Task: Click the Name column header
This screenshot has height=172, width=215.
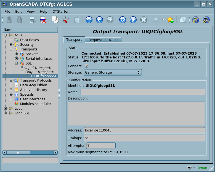Action: (30, 30)
